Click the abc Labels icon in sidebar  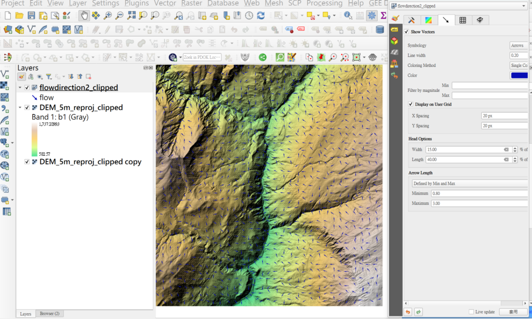pos(394,30)
